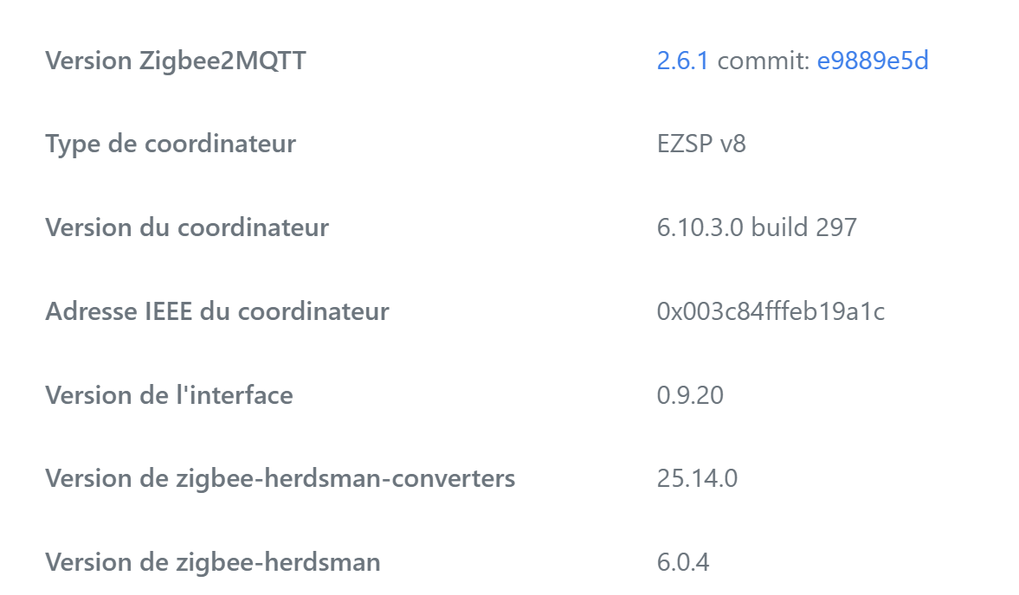Click the 'Version de l'interface' label

tap(169, 395)
